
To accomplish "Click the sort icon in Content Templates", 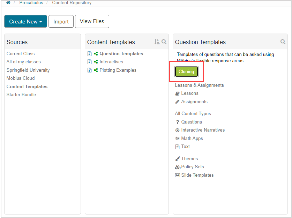I will (157, 42).
